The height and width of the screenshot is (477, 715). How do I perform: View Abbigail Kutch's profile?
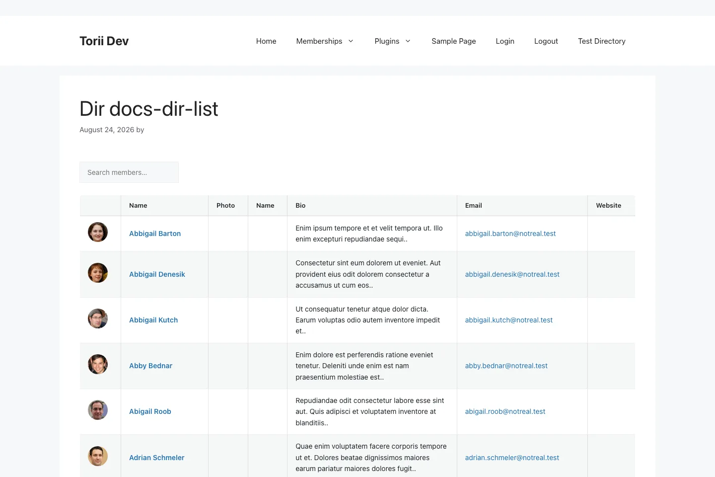pos(153,320)
